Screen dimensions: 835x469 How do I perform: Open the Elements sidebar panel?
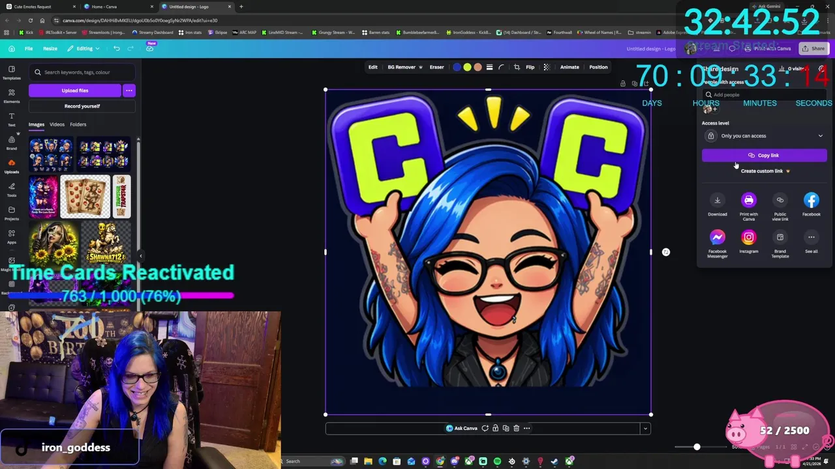pos(11,96)
